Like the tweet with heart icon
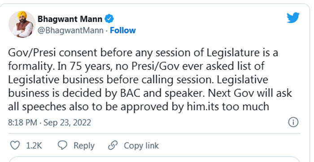 point(15,145)
